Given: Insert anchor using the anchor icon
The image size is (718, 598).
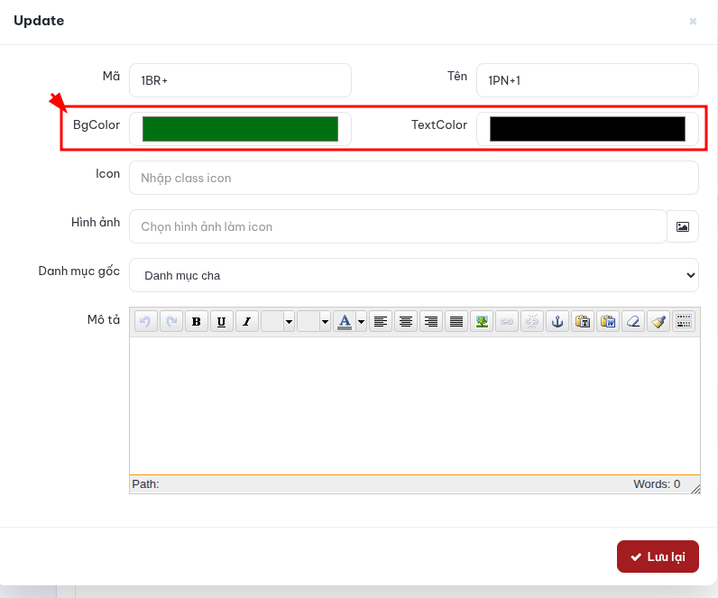Looking at the screenshot, I should point(557,321).
